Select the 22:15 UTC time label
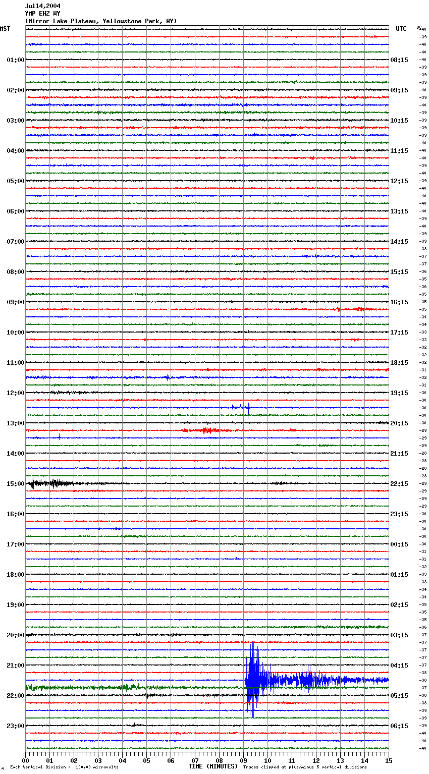The height and width of the screenshot is (774, 429). pyautogui.click(x=399, y=484)
